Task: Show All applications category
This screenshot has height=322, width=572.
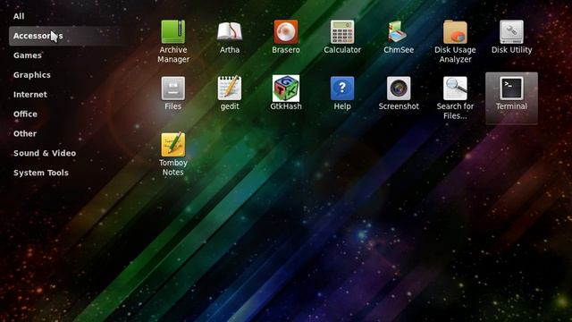Action: point(19,16)
